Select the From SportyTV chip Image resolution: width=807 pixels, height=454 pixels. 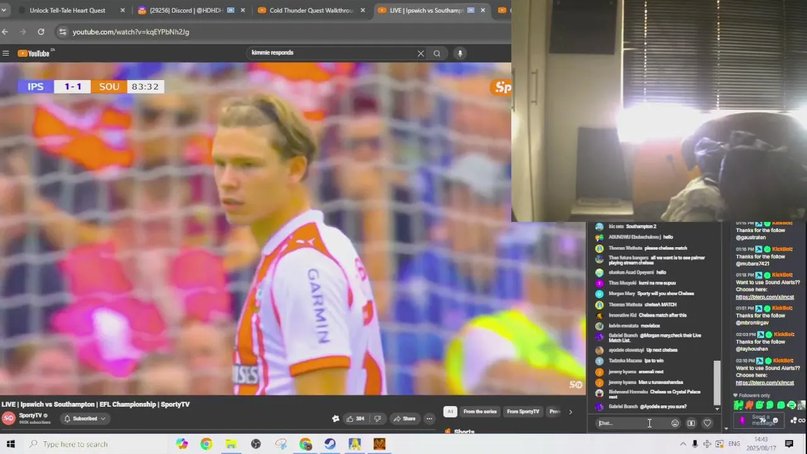[523, 412]
